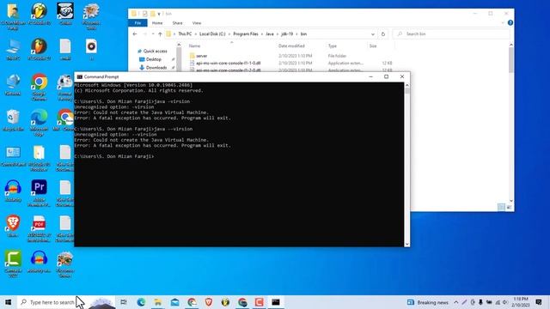Select the Network desktop icon
This screenshot has height=309, width=550.
pos(13,85)
